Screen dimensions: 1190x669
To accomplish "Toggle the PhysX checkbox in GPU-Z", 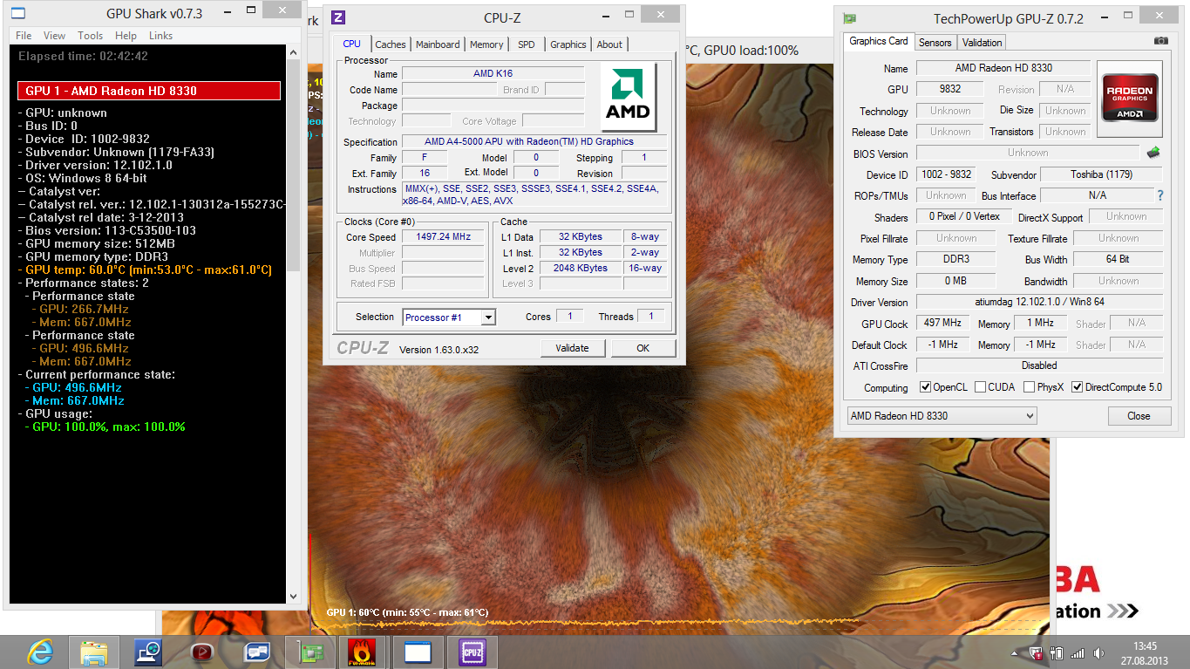I will (x=1030, y=387).
